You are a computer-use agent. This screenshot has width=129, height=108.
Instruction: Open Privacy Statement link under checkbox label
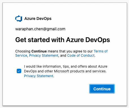(x=39, y=76)
